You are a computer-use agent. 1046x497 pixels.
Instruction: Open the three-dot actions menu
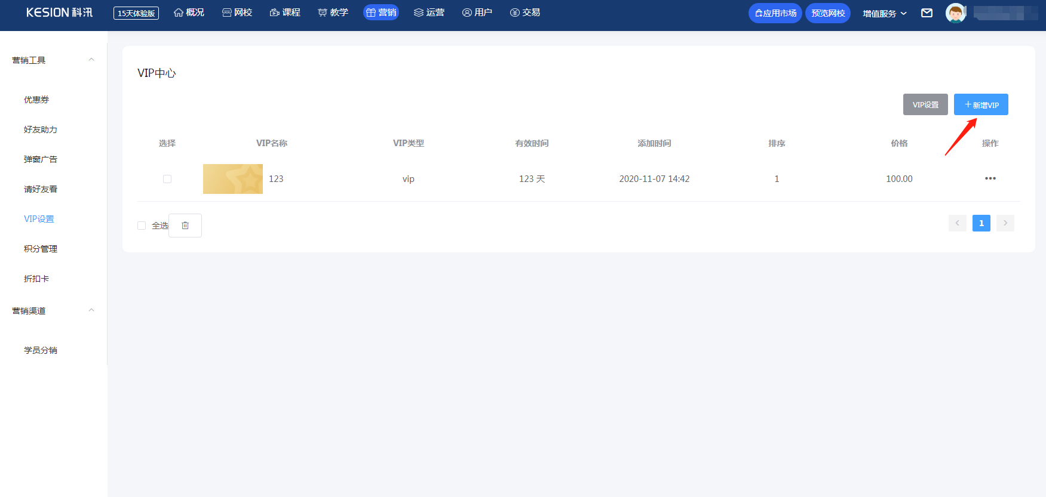pos(990,178)
